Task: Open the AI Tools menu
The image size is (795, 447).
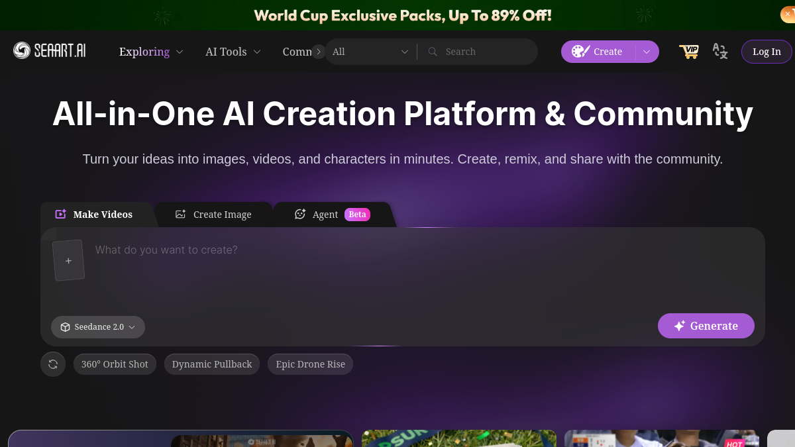Action: [x=233, y=52]
